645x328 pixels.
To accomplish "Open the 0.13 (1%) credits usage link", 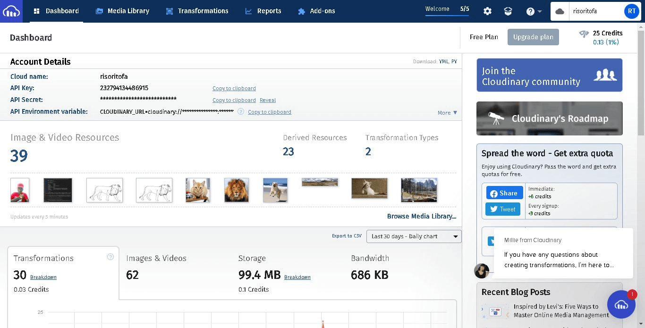I will 606,42.
